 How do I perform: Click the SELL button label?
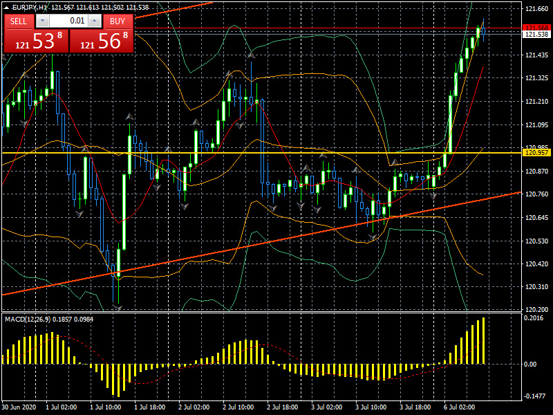coord(19,21)
